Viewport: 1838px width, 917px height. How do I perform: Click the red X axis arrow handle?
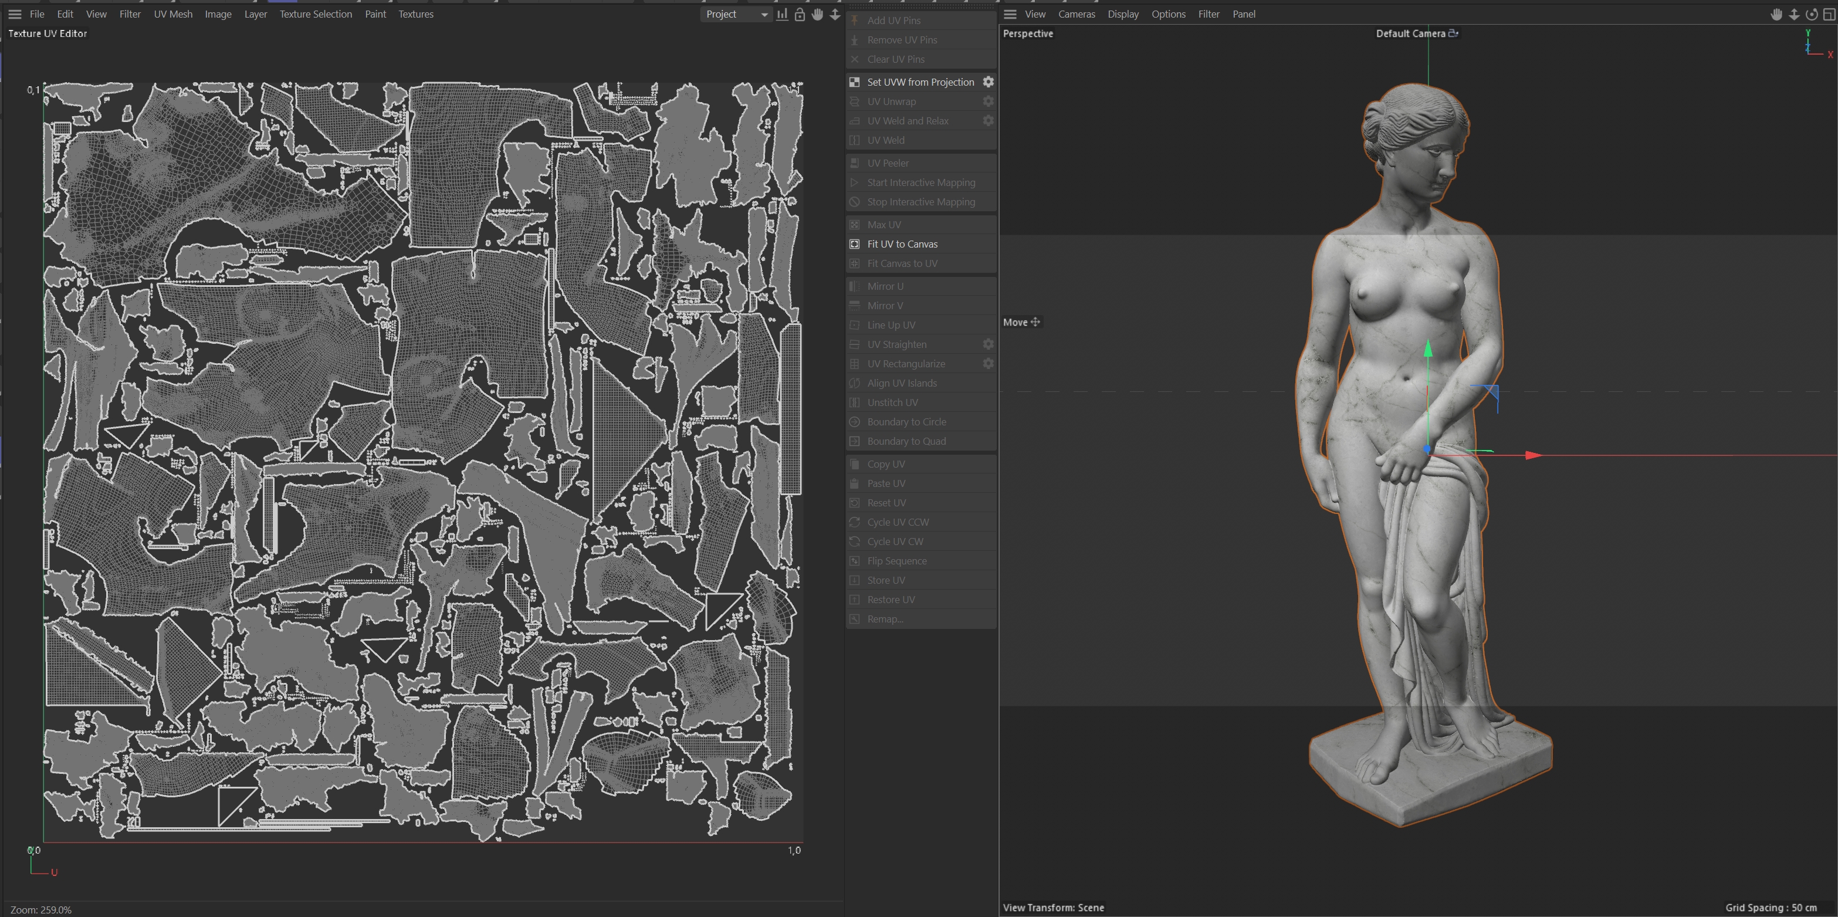(1532, 455)
